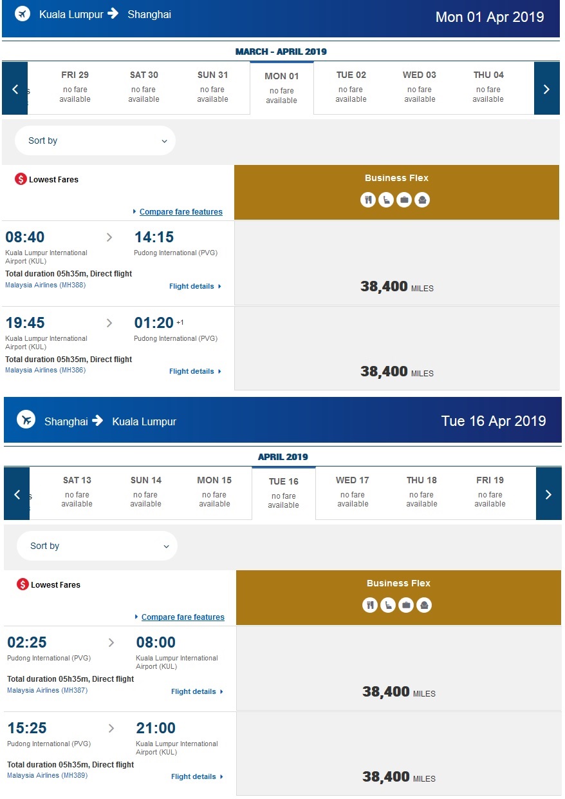Open the Sort by dropdown for the return flights

[x=97, y=546]
